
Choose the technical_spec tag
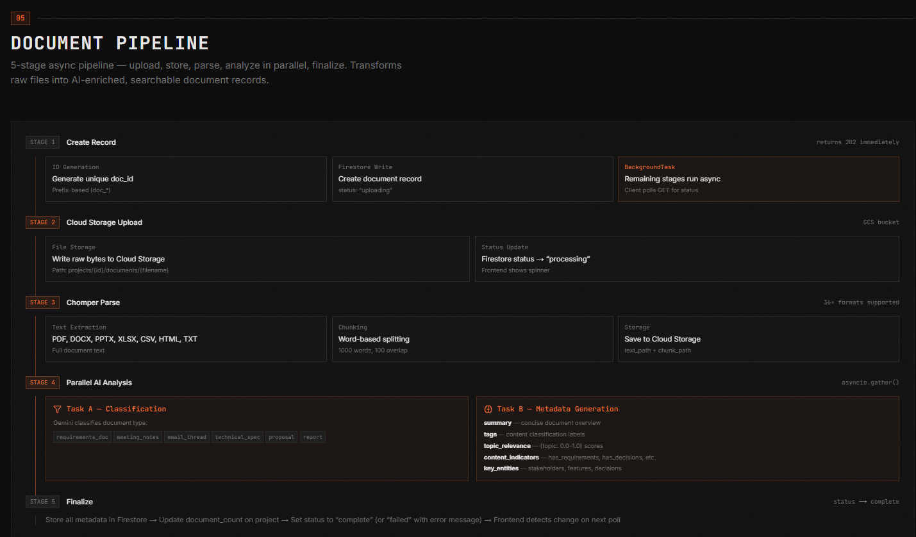coord(237,437)
